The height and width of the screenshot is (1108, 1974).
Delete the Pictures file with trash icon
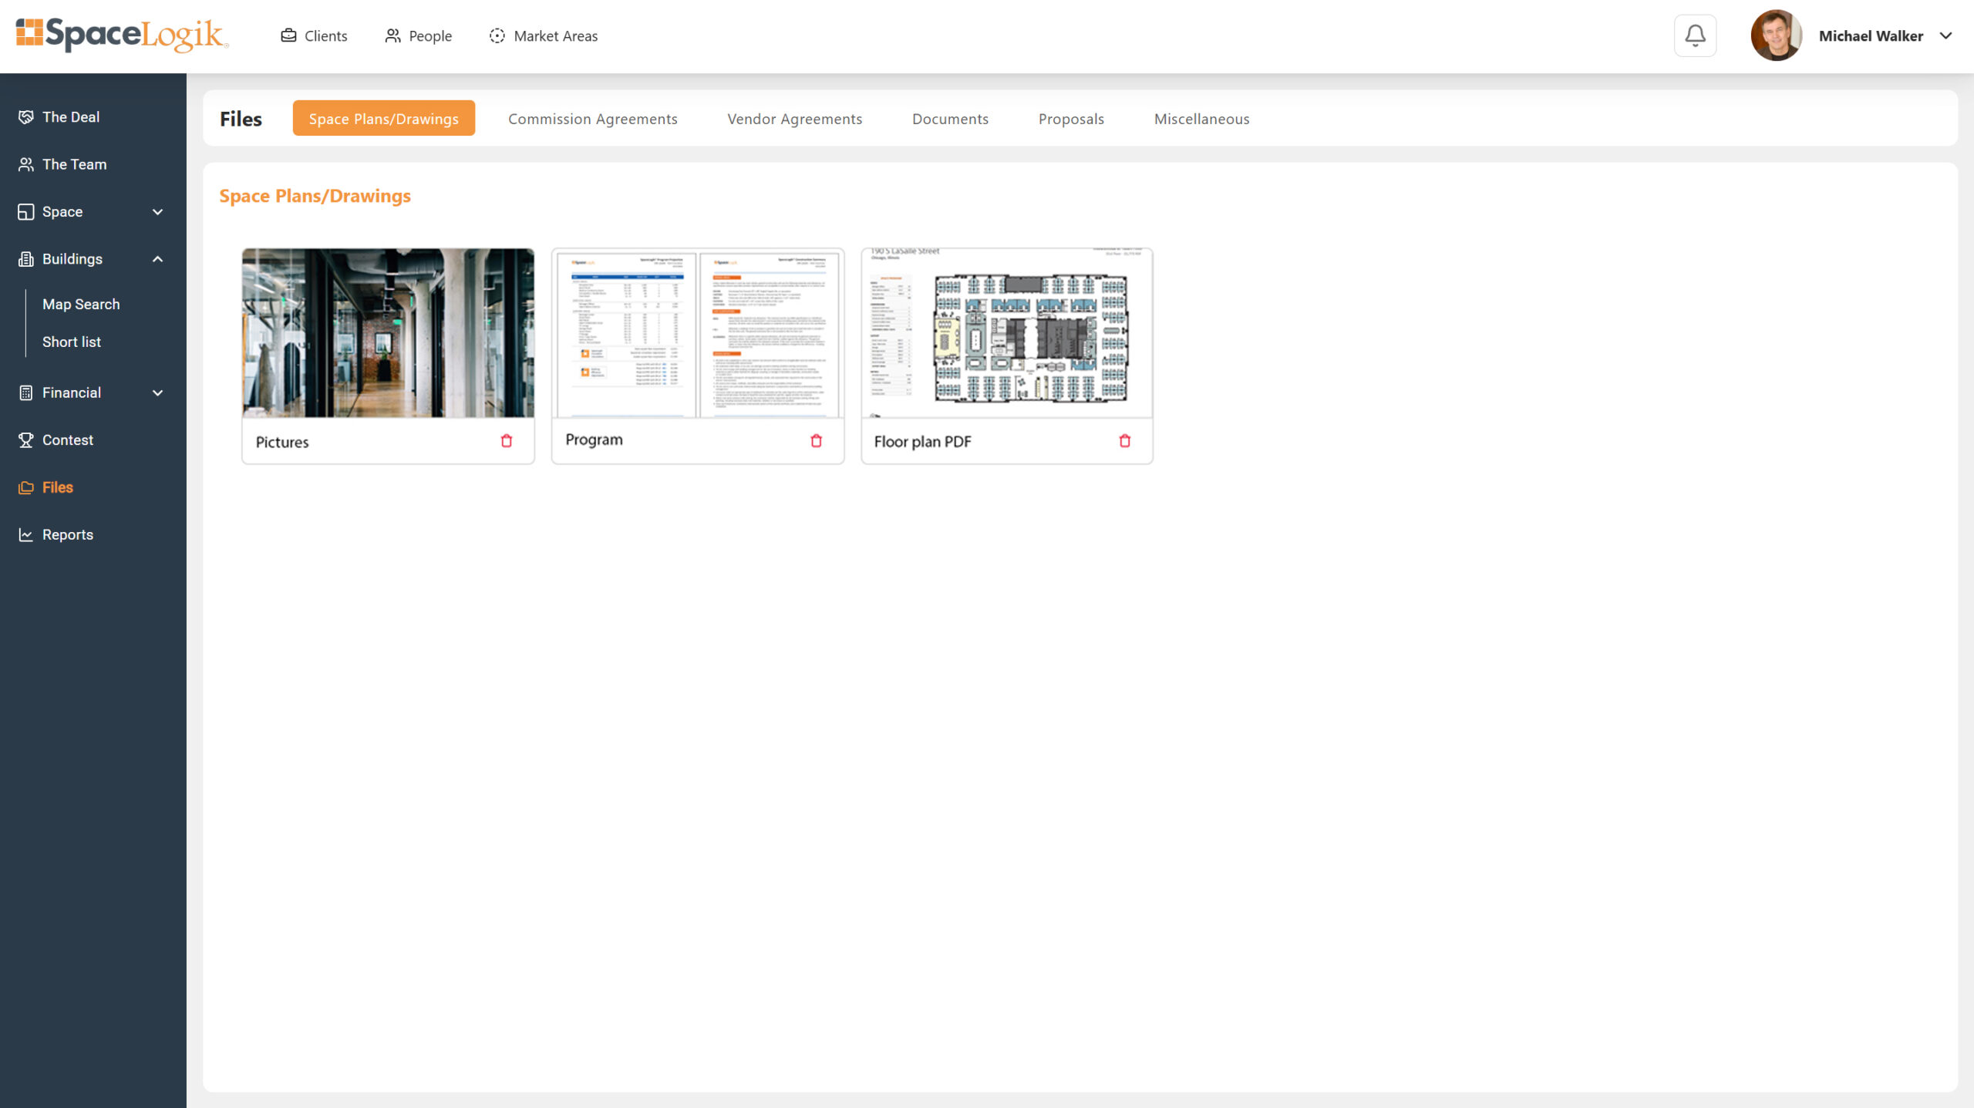[x=507, y=441]
